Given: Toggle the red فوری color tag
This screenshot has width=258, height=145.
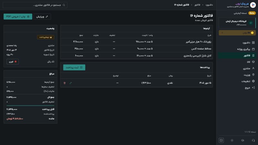Looking at the screenshot, I should click(x=13, y=62).
